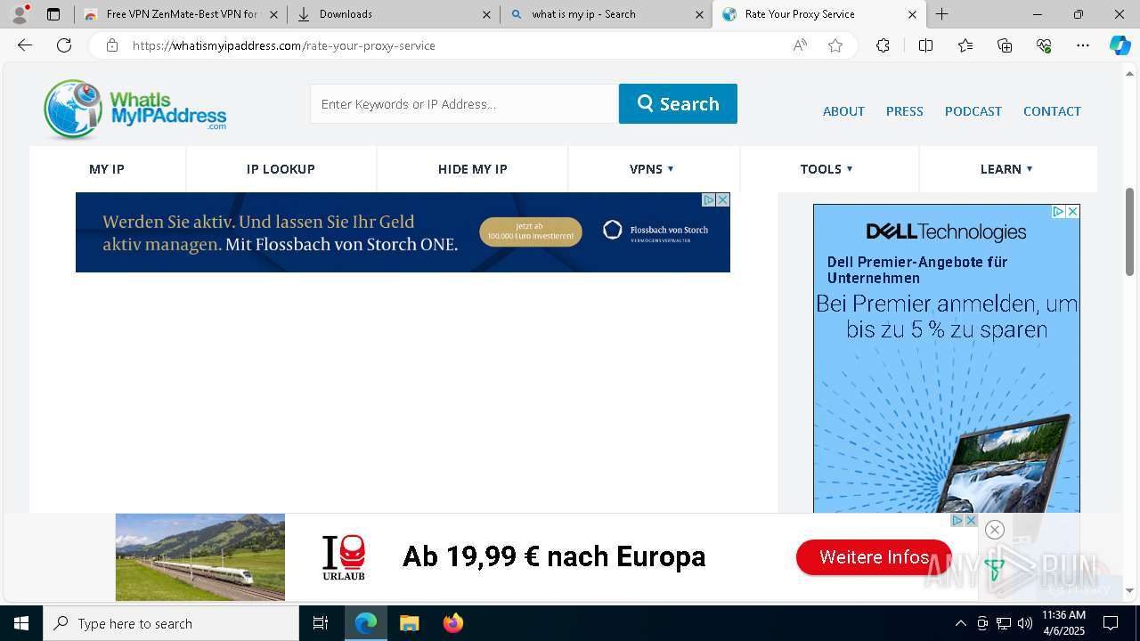This screenshot has height=641, width=1140.
Task: Click the blue Search button
Action: [678, 103]
